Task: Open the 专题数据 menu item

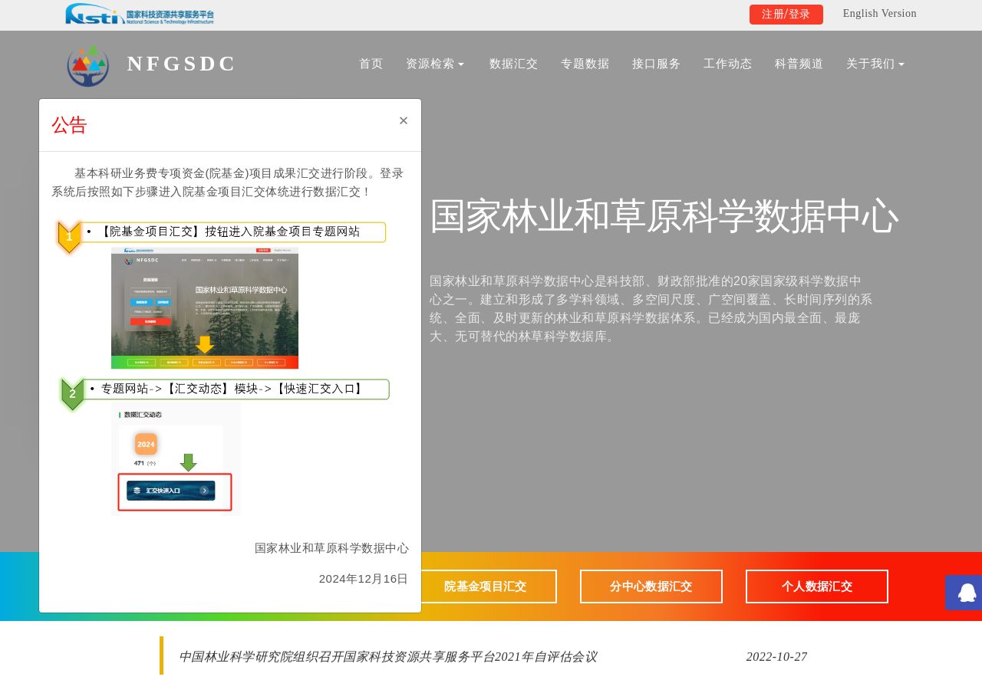Action: coord(585,64)
